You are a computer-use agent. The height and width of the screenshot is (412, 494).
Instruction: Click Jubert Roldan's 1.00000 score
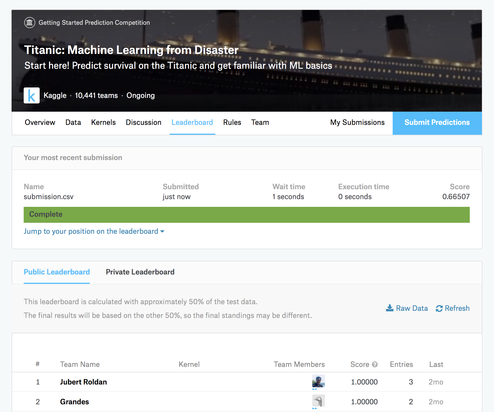pos(364,382)
